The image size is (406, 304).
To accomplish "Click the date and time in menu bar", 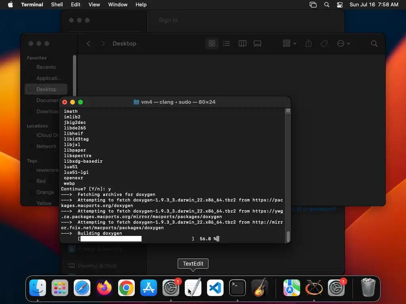I will tap(374, 5).
